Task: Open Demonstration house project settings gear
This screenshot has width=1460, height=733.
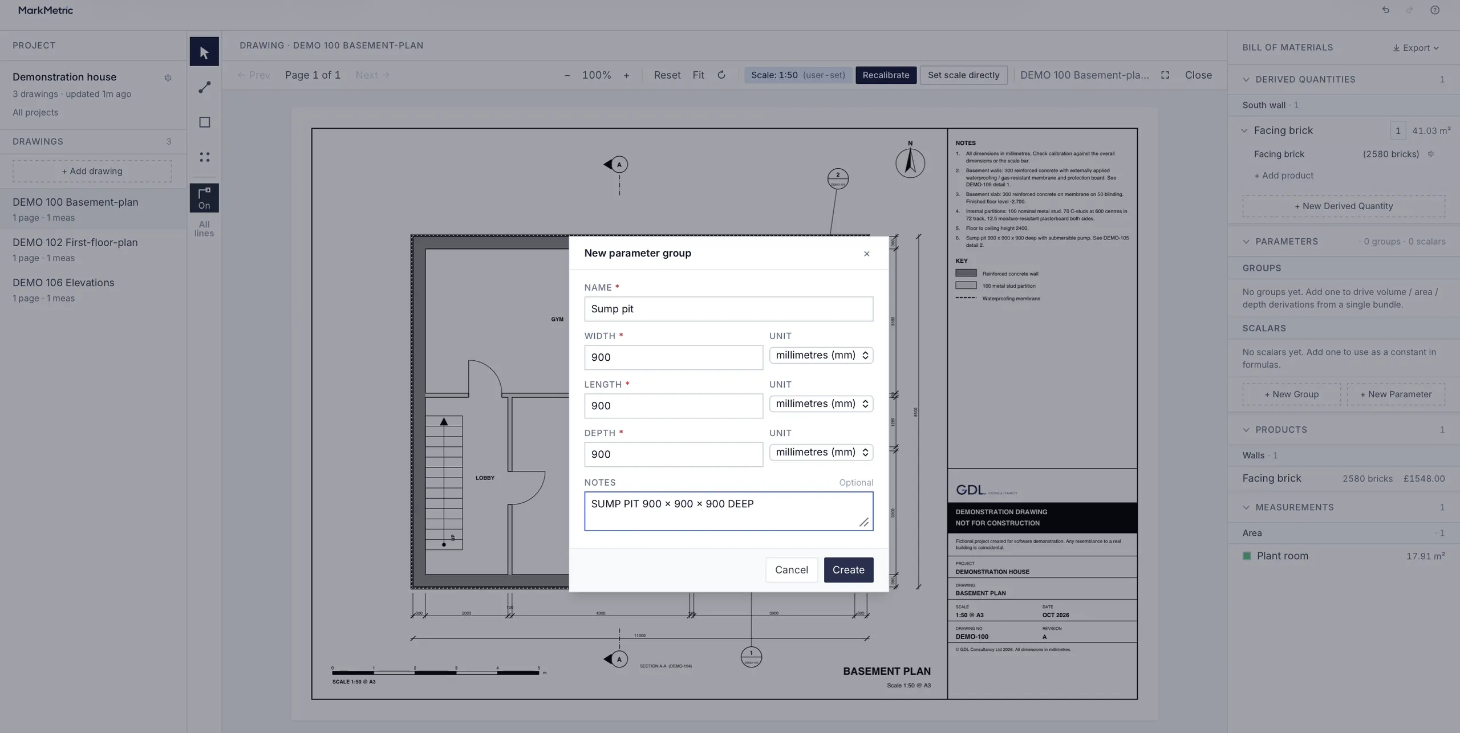Action: tap(168, 78)
